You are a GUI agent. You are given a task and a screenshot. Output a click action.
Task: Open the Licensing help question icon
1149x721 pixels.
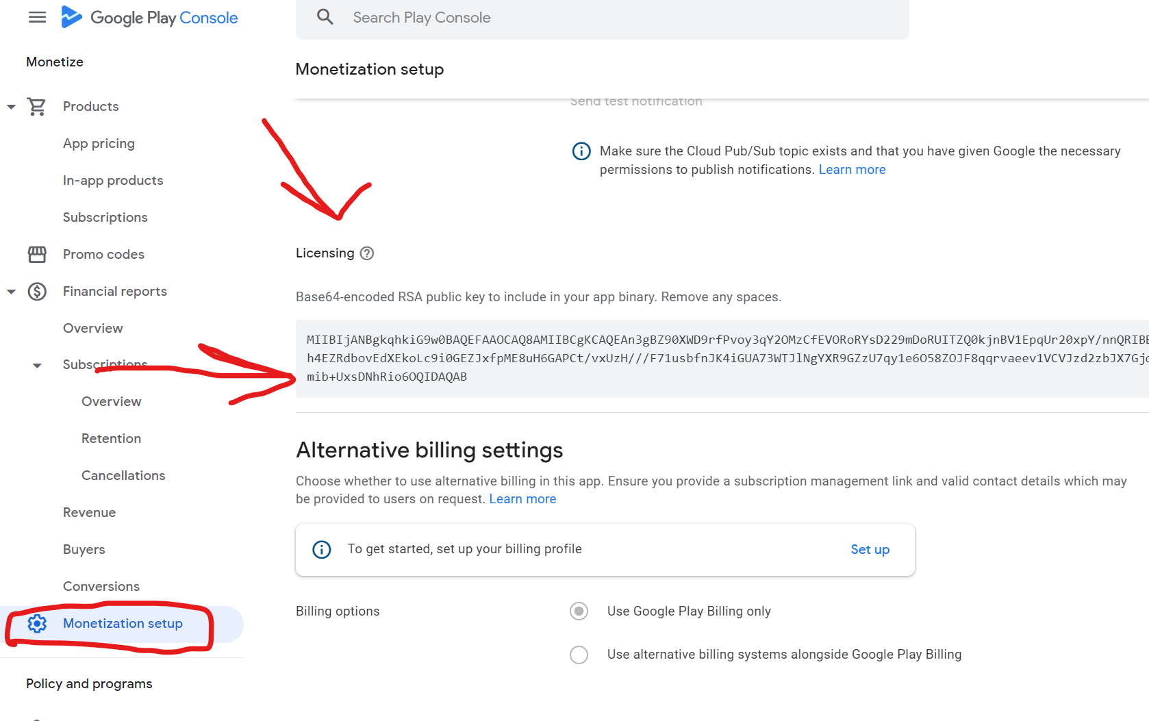(x=367, y=253)
